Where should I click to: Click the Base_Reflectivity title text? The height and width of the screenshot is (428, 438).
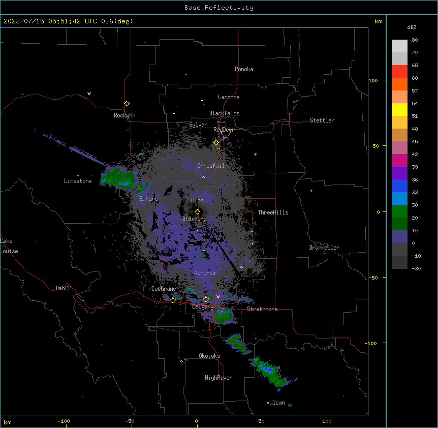pos(219,8)
